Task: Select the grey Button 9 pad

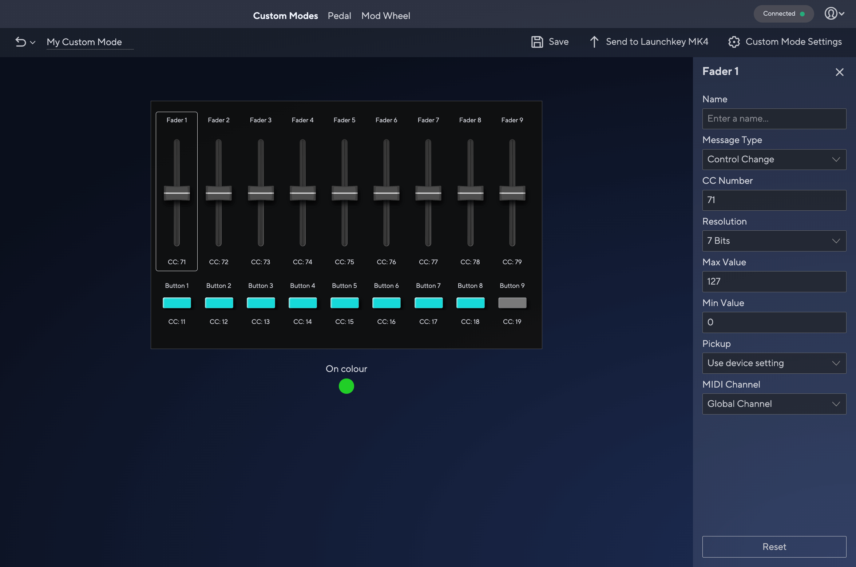Action: (x=512, y=303)
